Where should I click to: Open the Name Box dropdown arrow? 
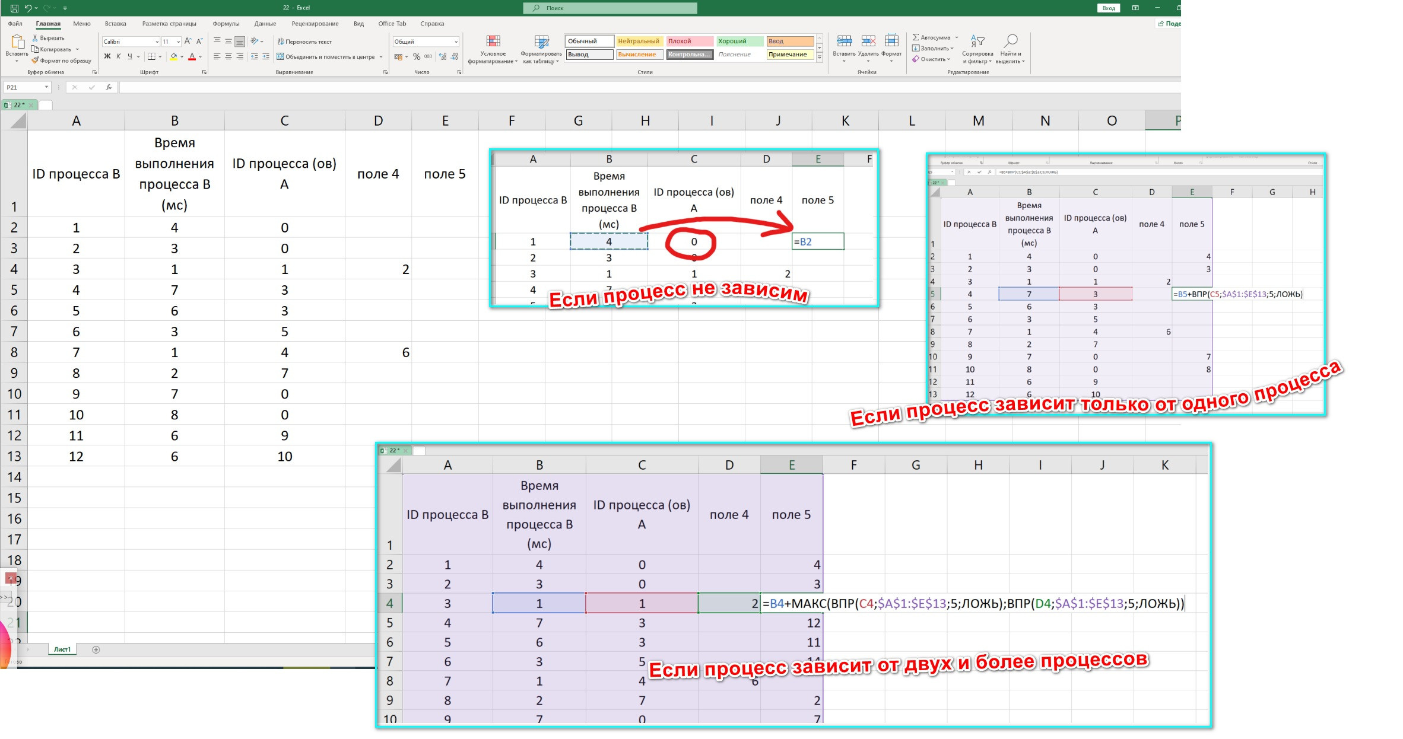[46, 87]
